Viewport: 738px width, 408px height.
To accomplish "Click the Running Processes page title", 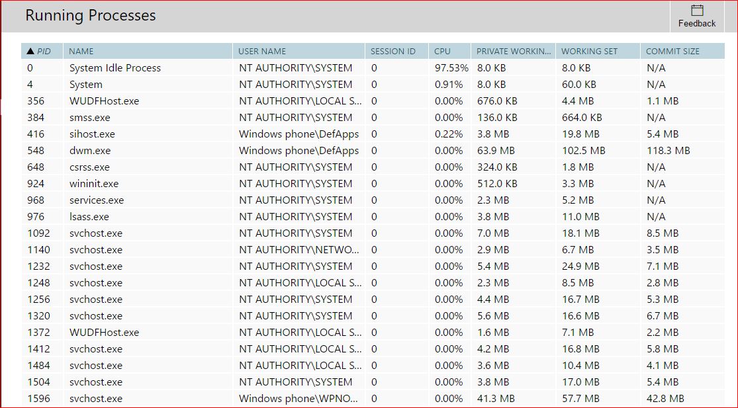I will point(91,15).
